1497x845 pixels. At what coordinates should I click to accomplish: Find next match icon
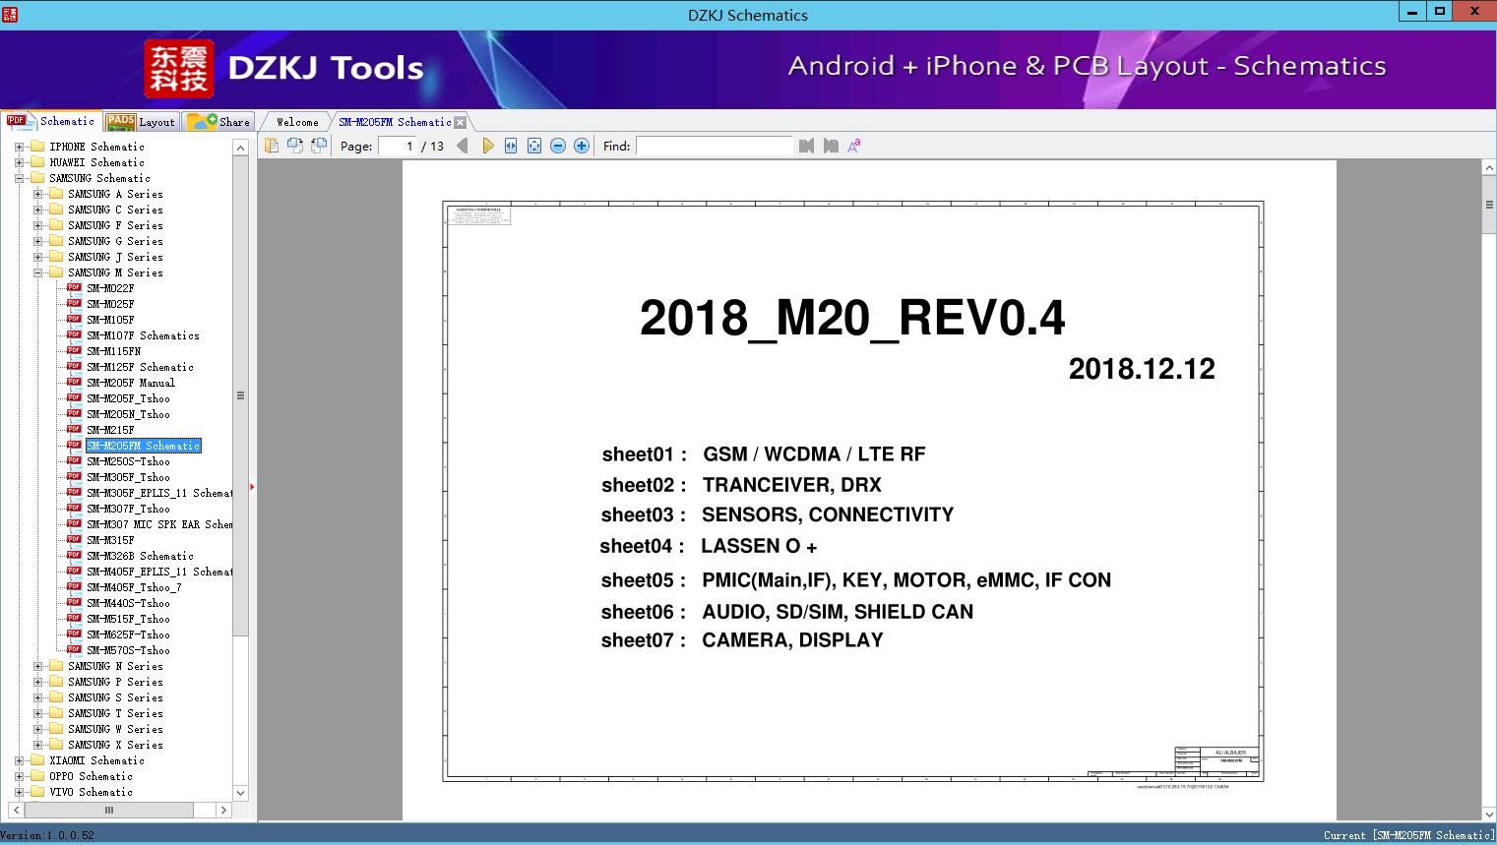pos(831,146)
